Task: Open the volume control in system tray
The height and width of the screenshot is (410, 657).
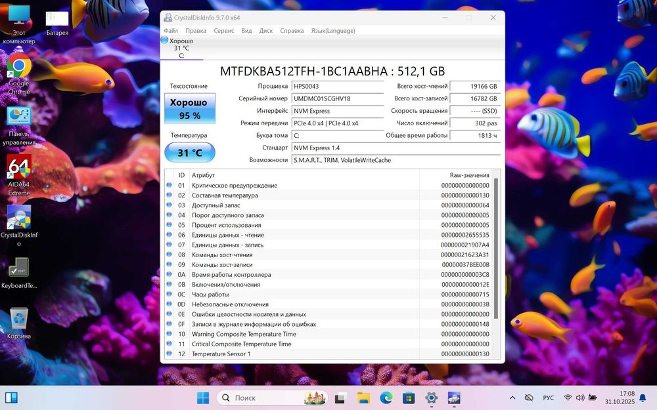Action: (x=580, y=398)
